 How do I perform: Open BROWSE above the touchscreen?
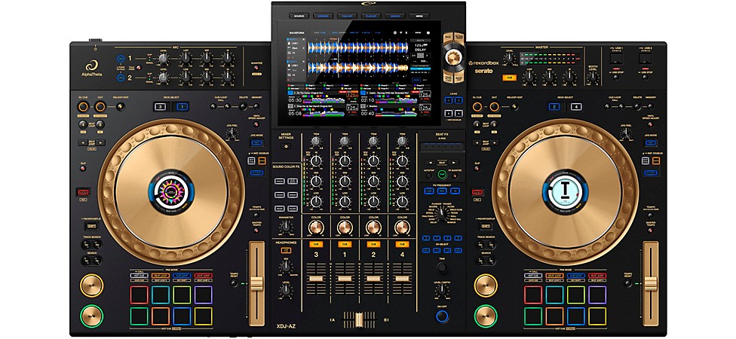click(x=323, y=16)
